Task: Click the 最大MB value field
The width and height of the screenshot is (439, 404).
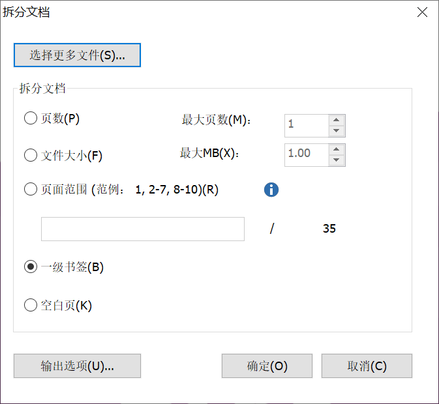Action: pyautogui.click(x=307, y=155)
